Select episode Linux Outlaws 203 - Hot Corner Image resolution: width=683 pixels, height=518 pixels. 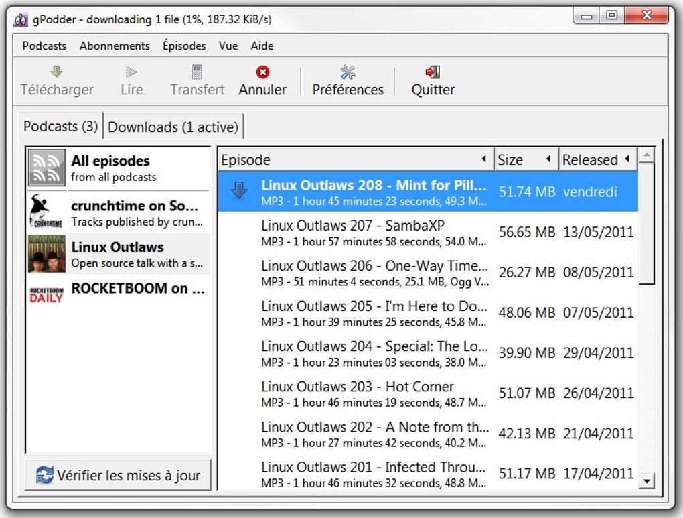point(428,394)
